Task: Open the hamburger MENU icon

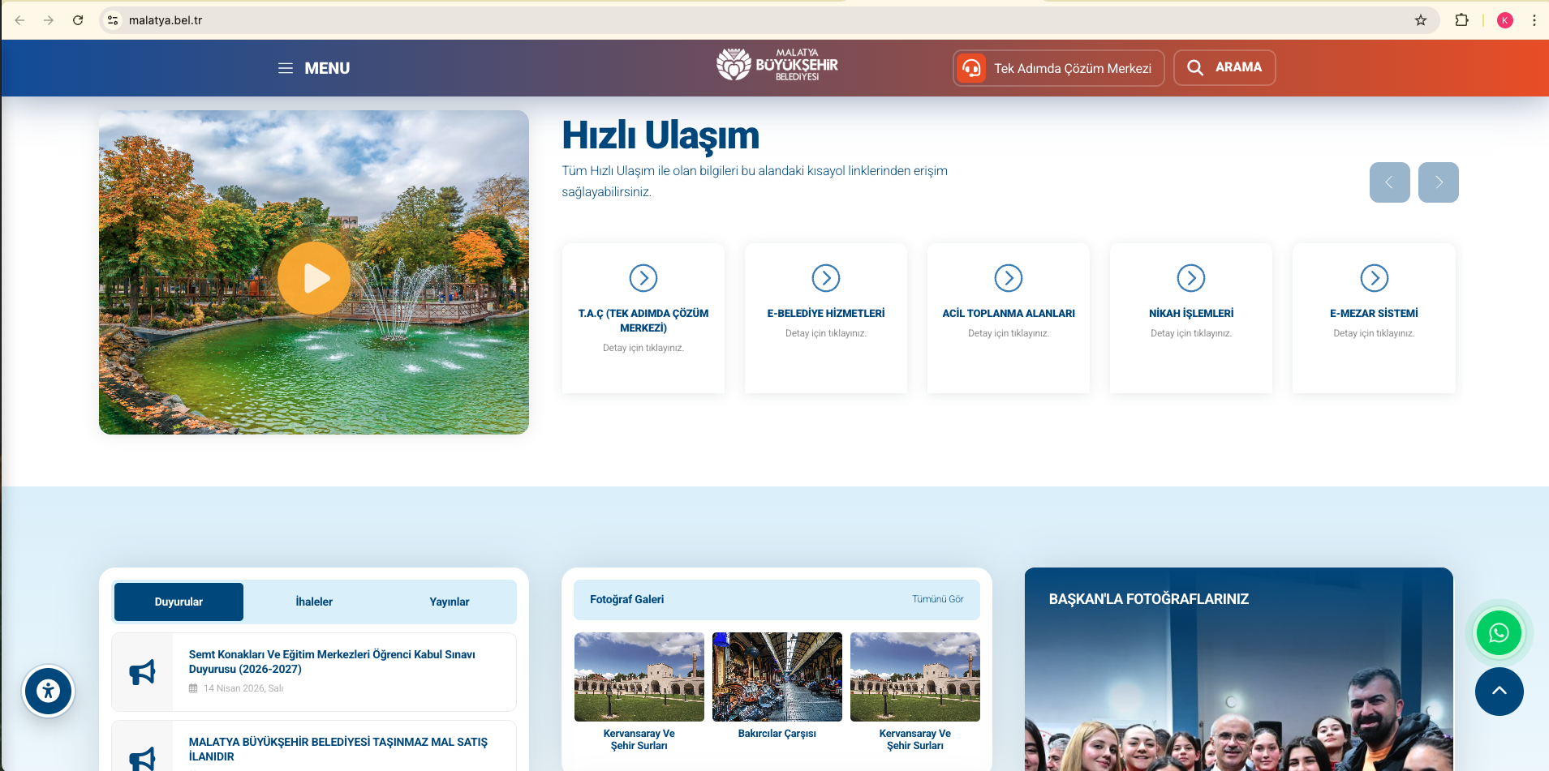Action: (286, 69)
